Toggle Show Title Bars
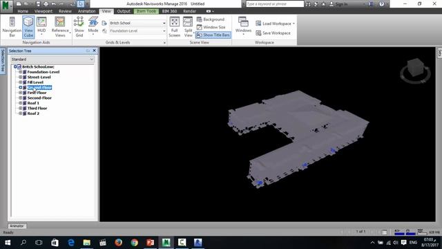This screenshot has width=442, height=249. pos(213,35)
